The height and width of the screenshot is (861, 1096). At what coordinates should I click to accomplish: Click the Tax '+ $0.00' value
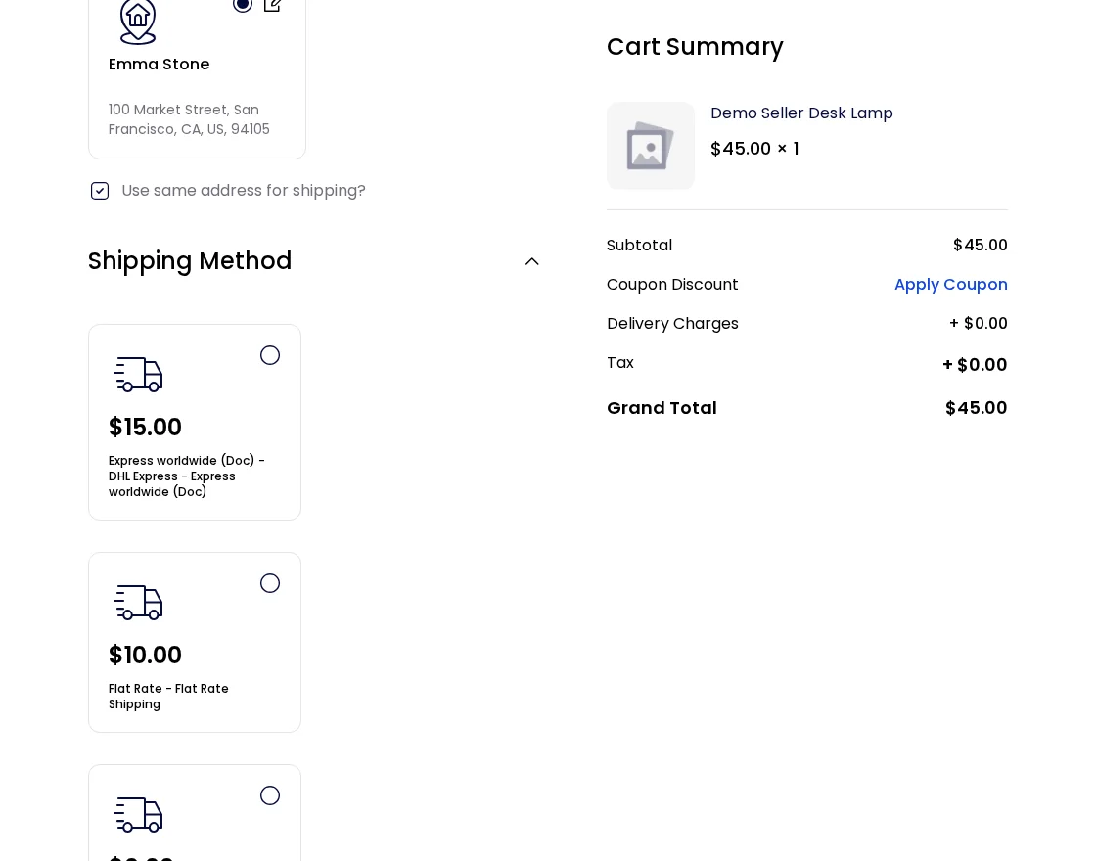[x=975, y=365]
